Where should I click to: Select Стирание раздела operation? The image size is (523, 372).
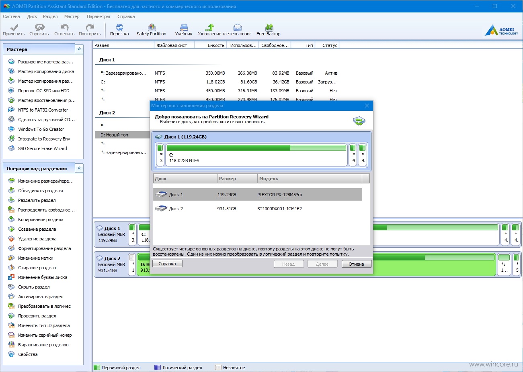(x=32, y=268)
